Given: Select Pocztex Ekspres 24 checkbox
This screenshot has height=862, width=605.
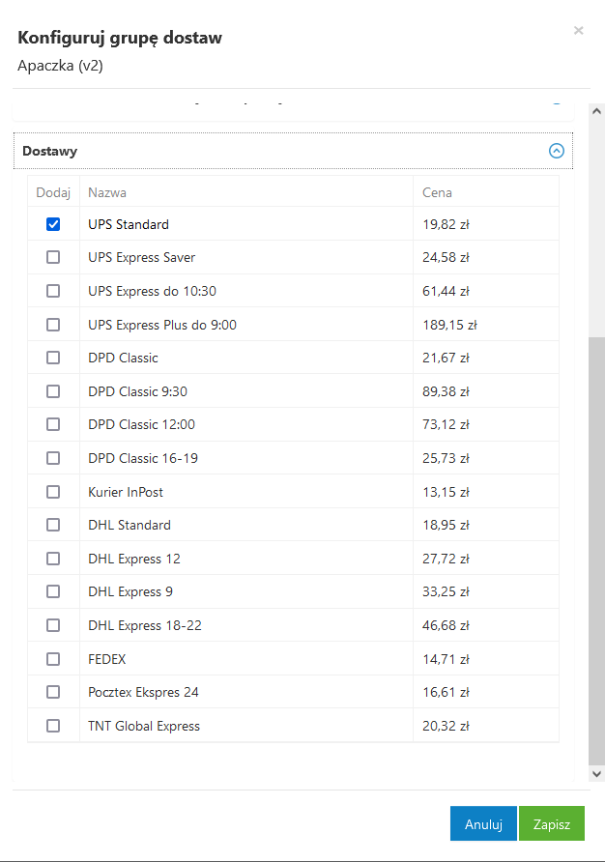Looking at the screenshot, I should tap(53, 692).
